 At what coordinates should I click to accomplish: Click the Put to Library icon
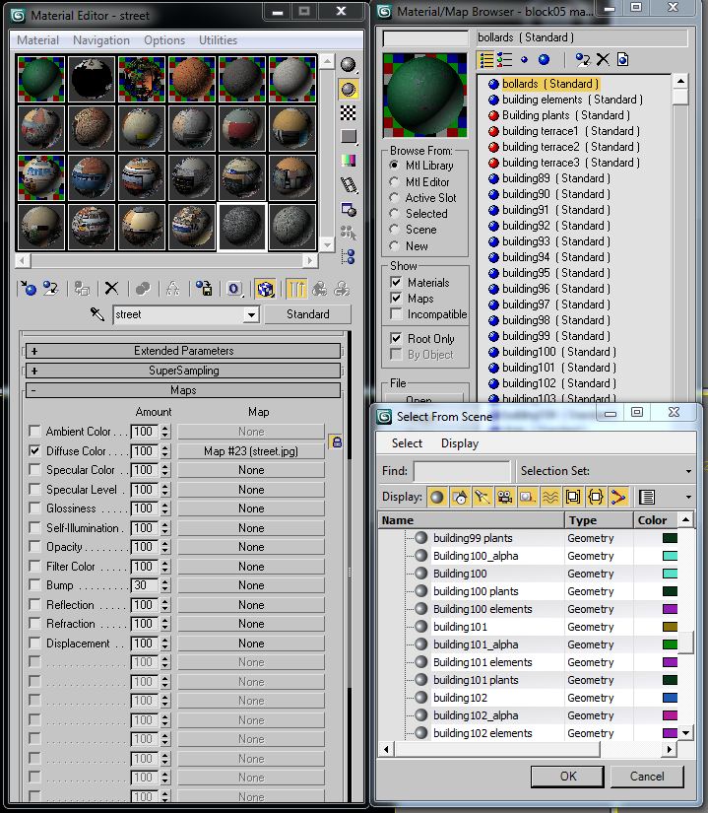204,289
